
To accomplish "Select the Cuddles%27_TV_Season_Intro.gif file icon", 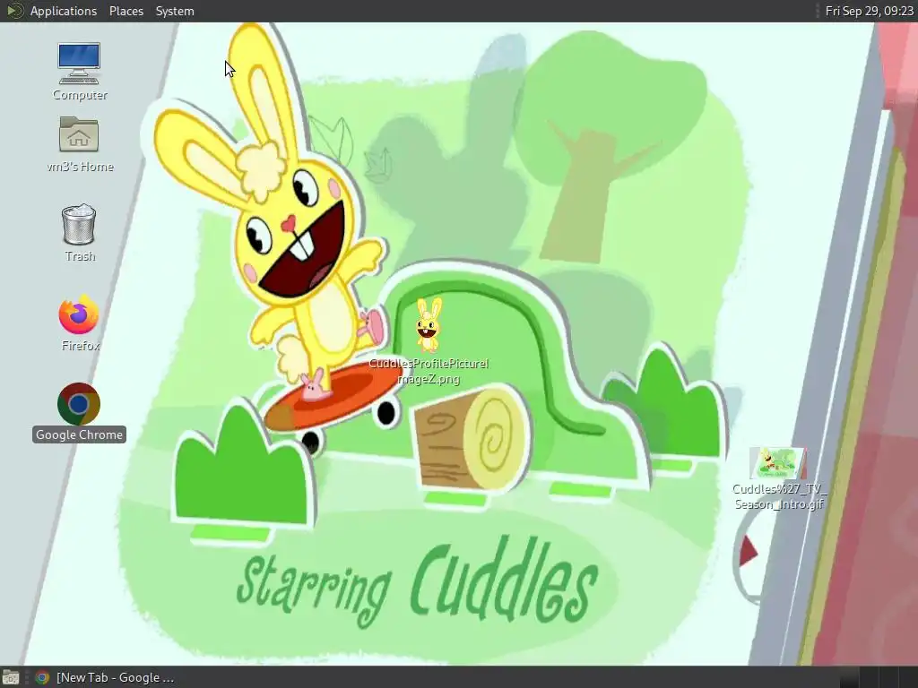I will [x=778, y=463].
